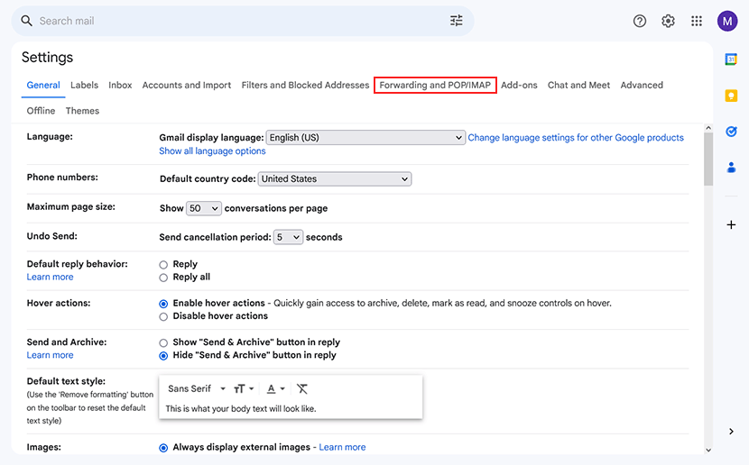Click the Settings gear icon
This screenshot has width=749, height=465.
click(668, 21)
